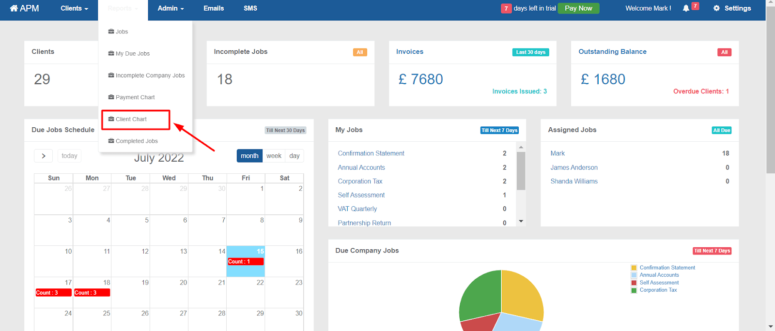
Task: Click briefcase icon beside Payment Chart
Action: [x=111, y=97]
